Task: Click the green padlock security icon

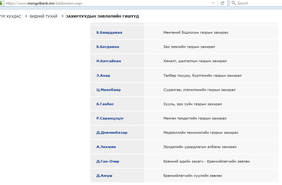Action: click(x=1, y=3)
